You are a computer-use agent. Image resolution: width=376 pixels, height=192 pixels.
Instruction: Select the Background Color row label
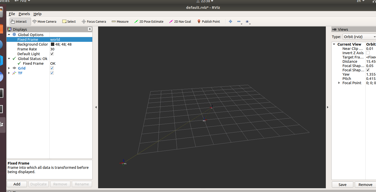(33, 44)
